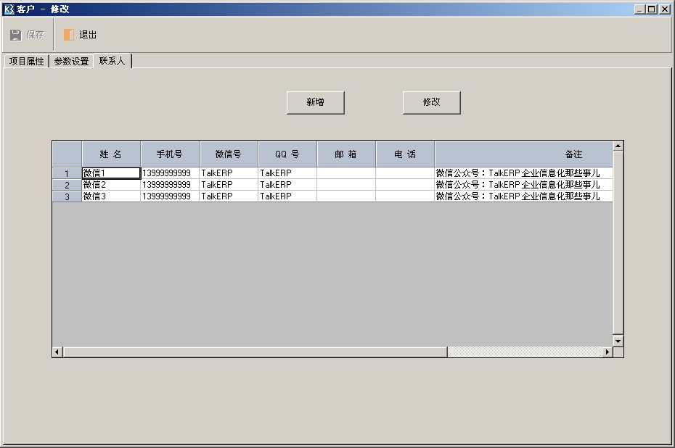Maximize the 客户 - 修改 window

[651, 9]
